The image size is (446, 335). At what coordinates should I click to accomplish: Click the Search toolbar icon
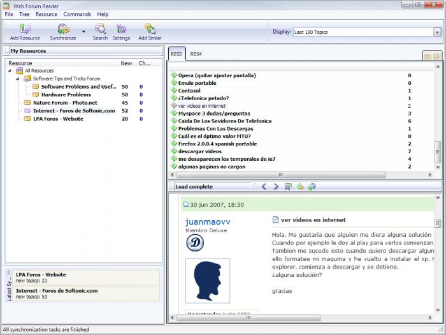[x=100, y=32]
